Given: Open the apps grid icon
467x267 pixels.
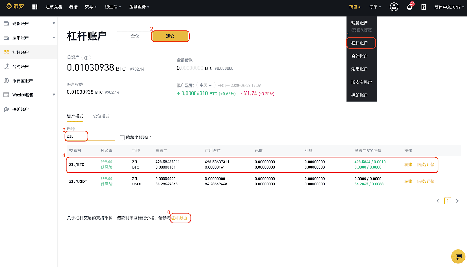Looking at the screenshot, I should [34, 6].
